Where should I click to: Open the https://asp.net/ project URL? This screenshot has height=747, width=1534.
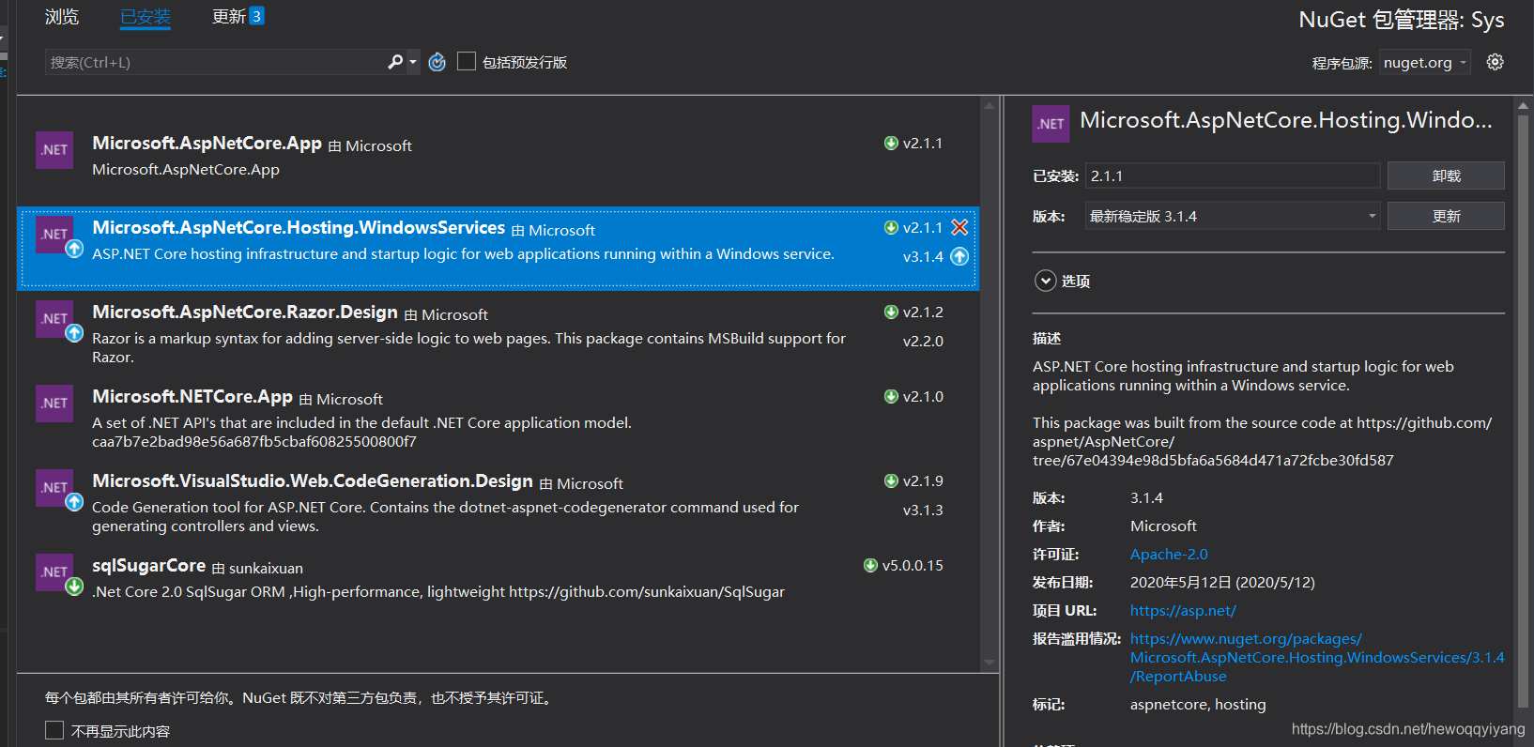[x=1183, y=610]
